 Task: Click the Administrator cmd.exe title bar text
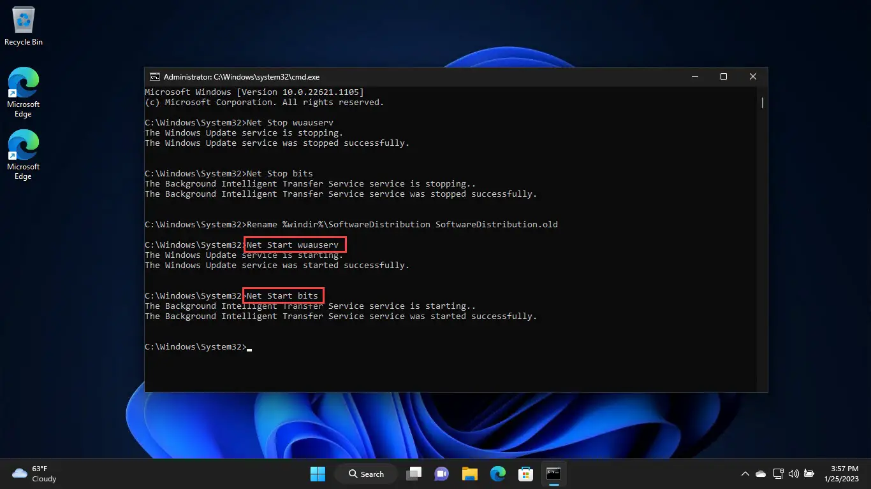[242, 76]
